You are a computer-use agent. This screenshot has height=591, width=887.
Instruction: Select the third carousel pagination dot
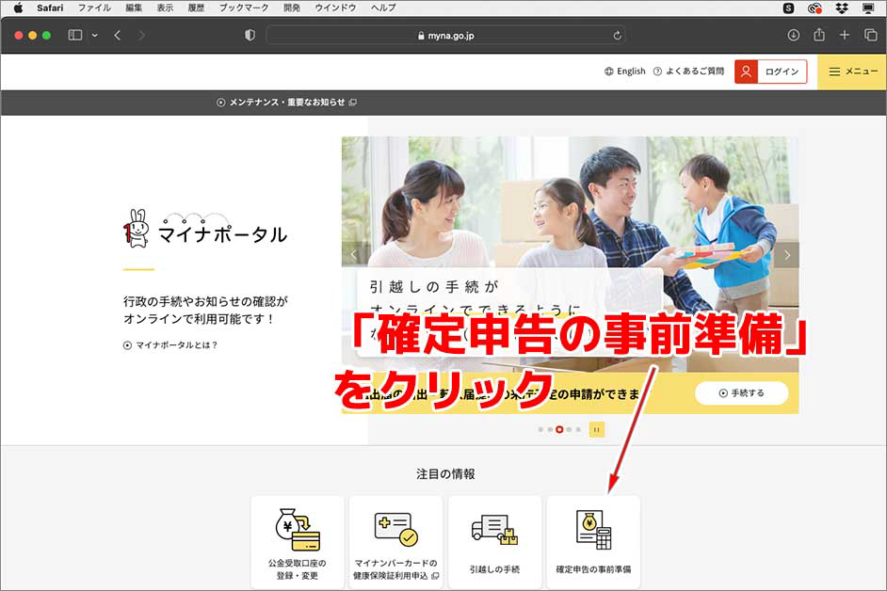click(x=559, y=429)
